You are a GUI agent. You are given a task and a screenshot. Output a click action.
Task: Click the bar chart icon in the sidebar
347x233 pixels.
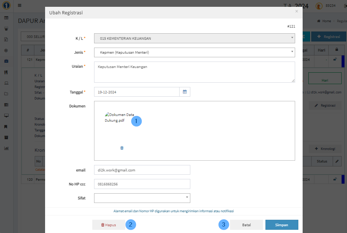[x=6, y=148]
